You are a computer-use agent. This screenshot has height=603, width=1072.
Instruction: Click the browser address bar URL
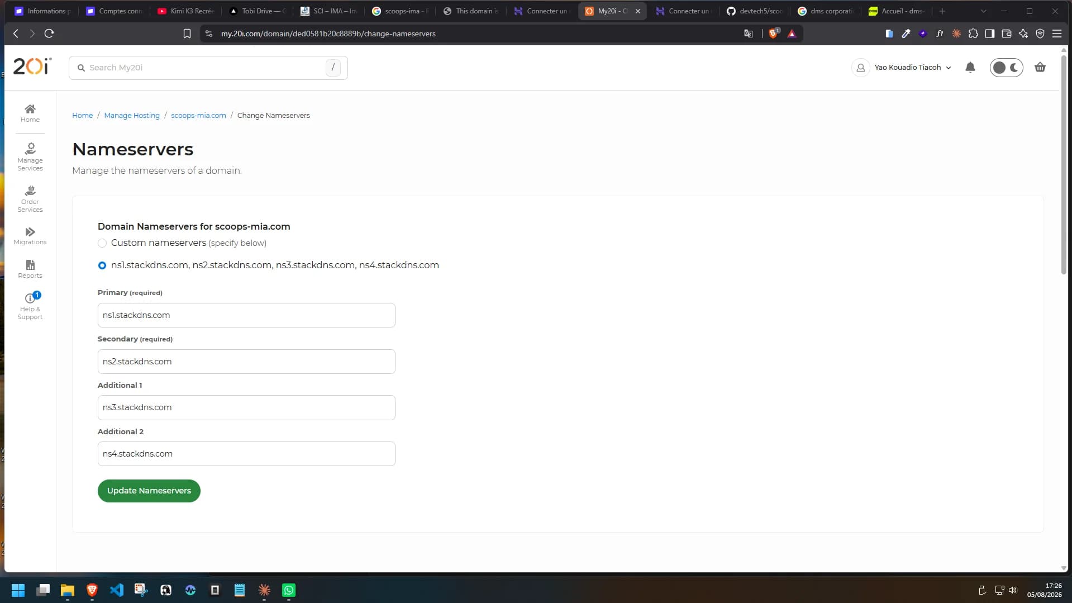[328, 34]
